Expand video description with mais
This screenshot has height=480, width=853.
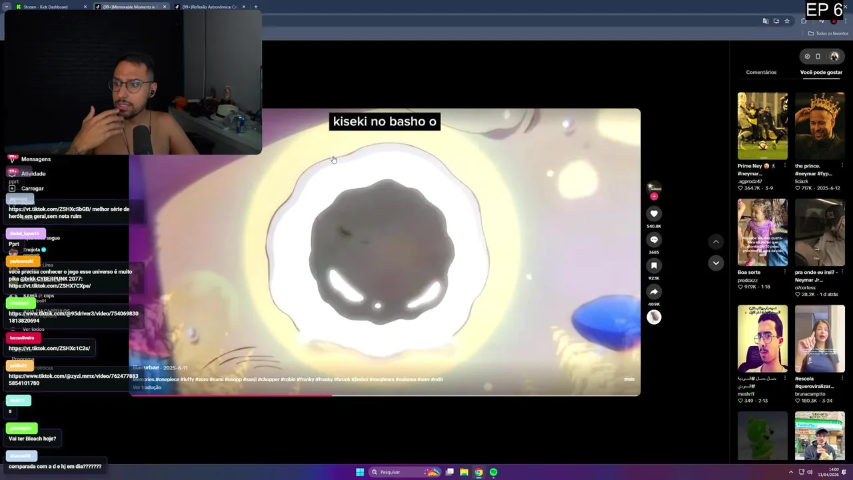pos(629,379)
